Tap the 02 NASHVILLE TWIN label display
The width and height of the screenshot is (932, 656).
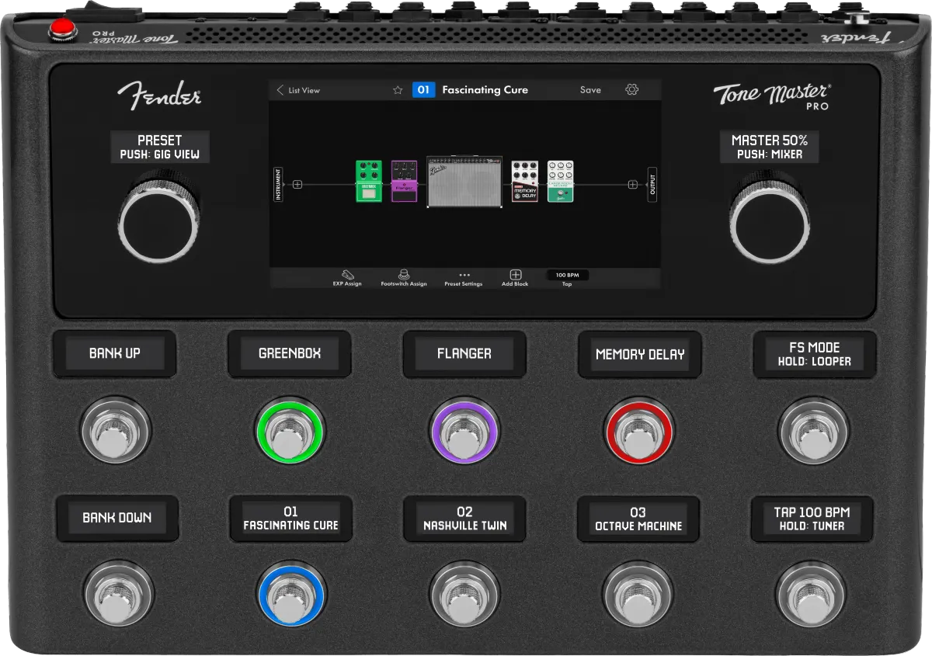(464, 519)
